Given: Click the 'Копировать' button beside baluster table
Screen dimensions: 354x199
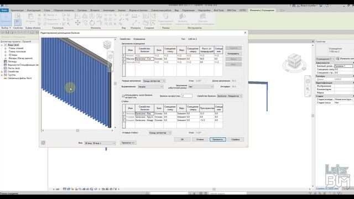Looking at the screenshot, I should pyautogui.click(x=233, y=54).
